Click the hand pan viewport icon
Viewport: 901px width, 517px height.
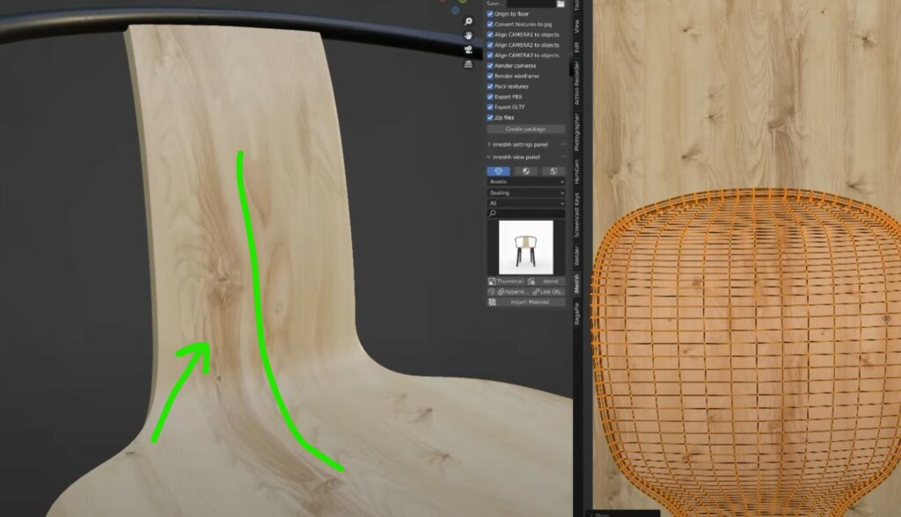click(x=468, y=36)
